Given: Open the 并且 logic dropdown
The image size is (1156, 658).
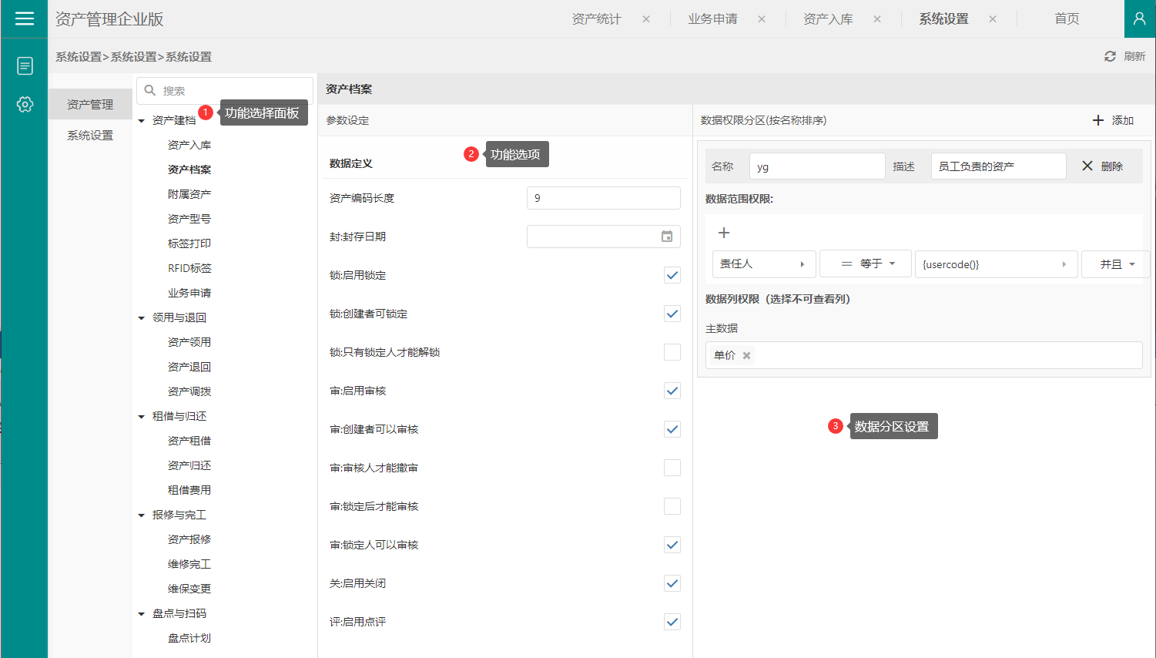Looking at the screenshot, I should pyautogui.click(x=1116, y=264).
